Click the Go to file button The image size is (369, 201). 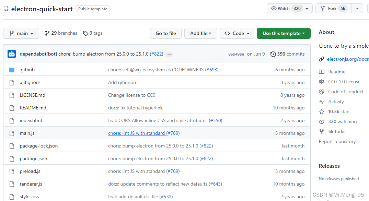[166, 33]
